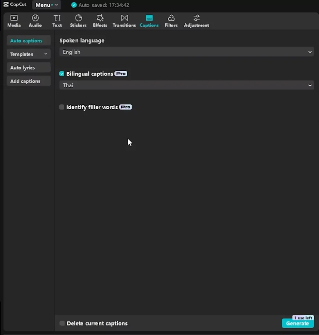Open the Menu dropdown
Image resolution: width=319 pixels, height=335 pixels.
[x=46, y=5]
